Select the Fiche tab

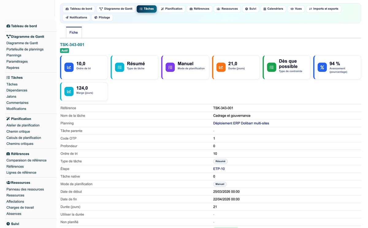(x=74, y=33)
